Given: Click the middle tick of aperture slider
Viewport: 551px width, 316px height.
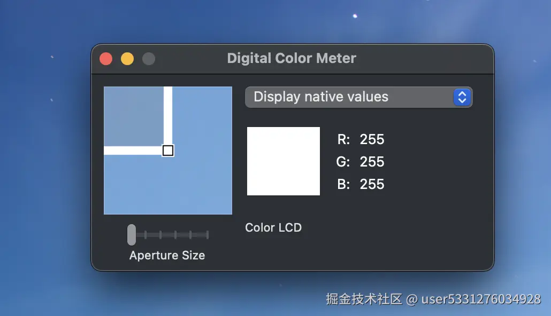Looking at the screenshot, I should click(175, 235).
